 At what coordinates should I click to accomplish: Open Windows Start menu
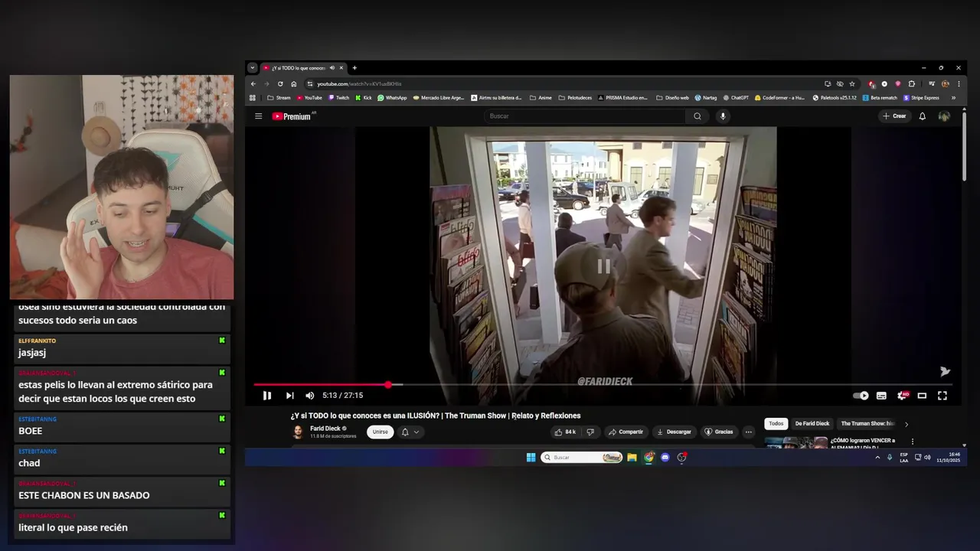click(531, 458)
